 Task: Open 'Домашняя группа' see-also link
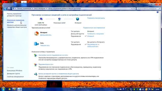click(x=13, y=74)
